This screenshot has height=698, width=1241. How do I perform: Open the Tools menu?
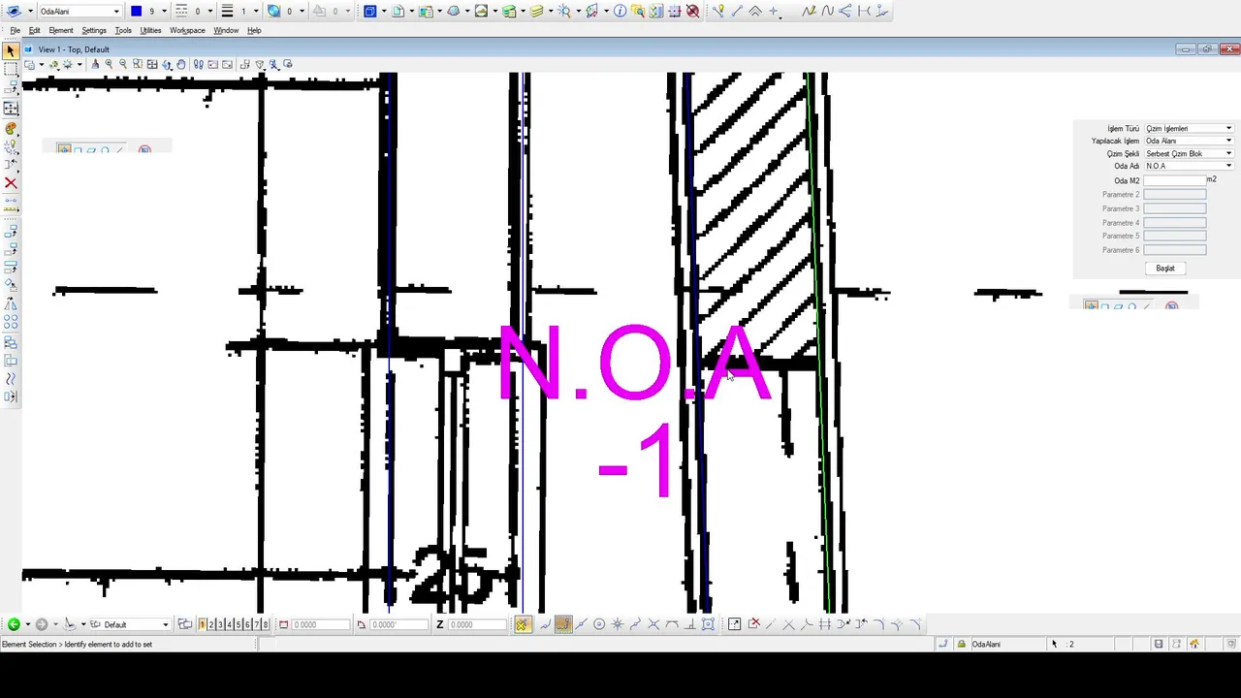click(x=123, y=30)
